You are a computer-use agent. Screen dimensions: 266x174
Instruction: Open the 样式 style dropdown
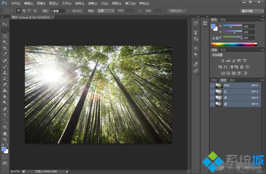tap(105, 11)
